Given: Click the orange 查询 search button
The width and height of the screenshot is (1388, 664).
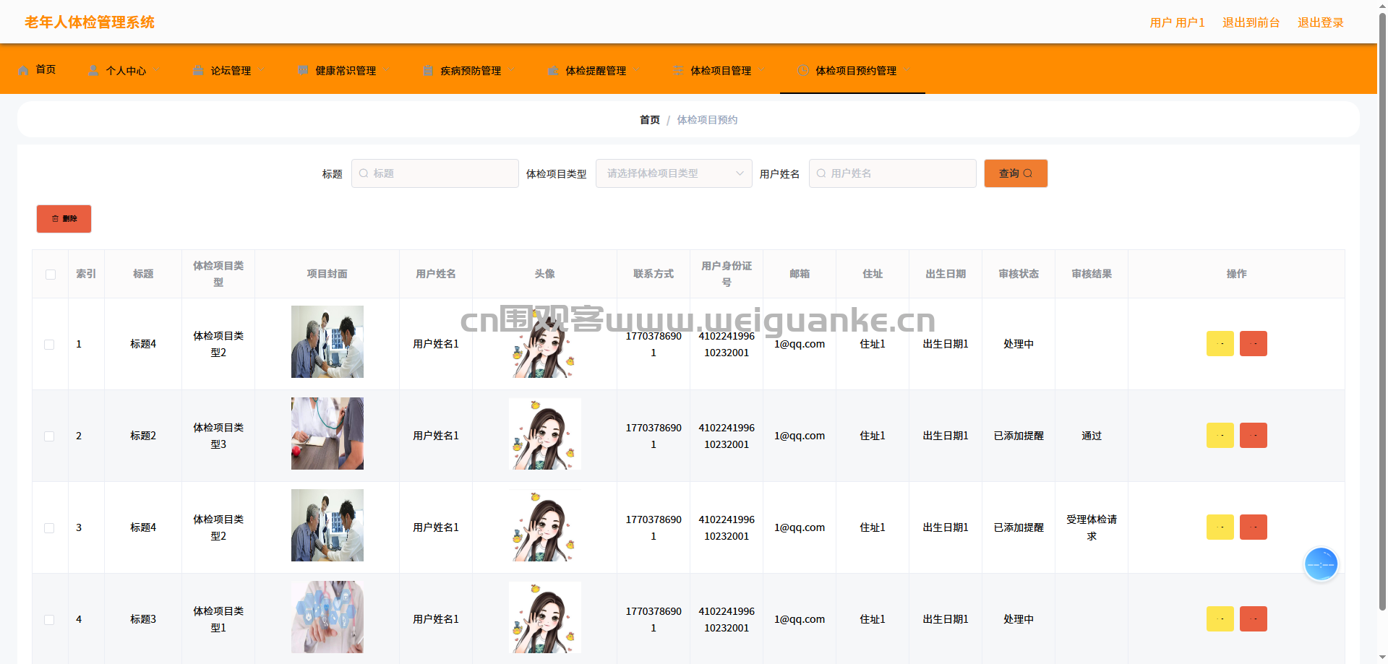Looking at the screenshot, I should point(1016,173).
